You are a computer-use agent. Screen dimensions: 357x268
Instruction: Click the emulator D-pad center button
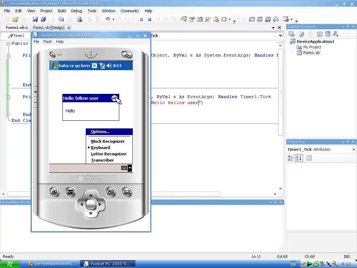pyautogui.click(x=91, y=204)
